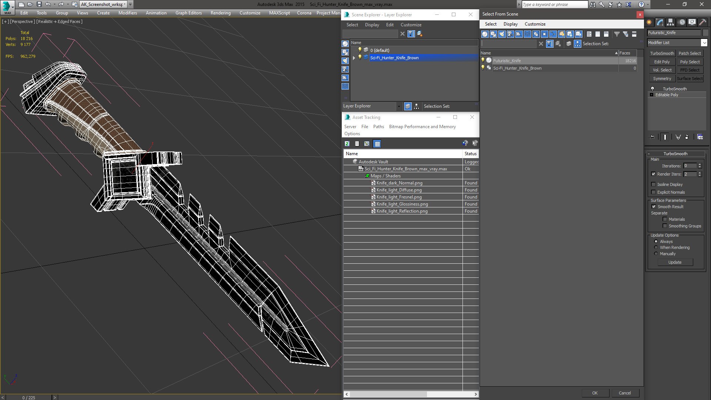
Task: Toggle Pin Stack below the modifier stack
Action: pos(652,137)
